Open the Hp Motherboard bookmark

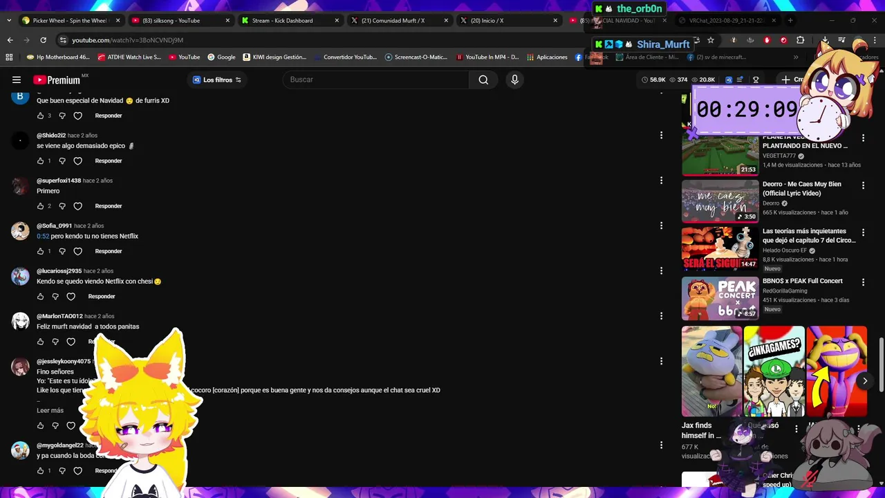58,57
